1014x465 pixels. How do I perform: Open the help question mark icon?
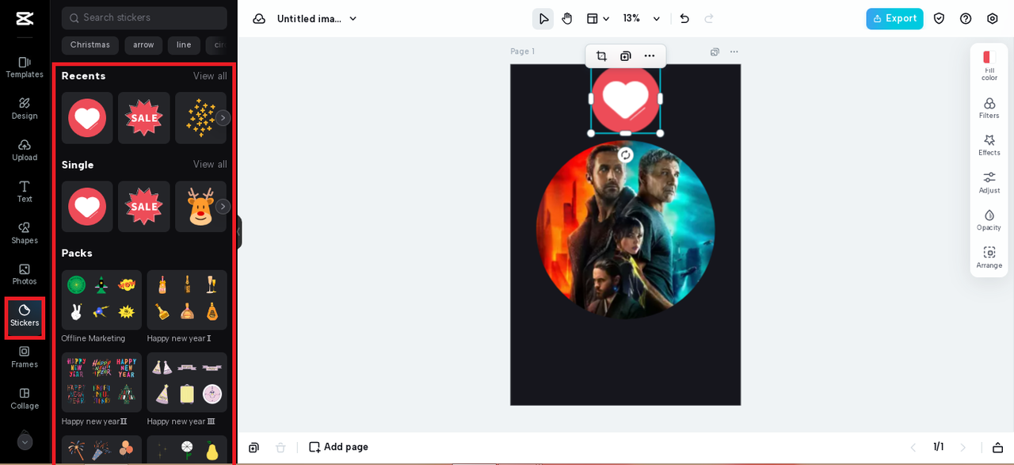[x=966, y=18]
